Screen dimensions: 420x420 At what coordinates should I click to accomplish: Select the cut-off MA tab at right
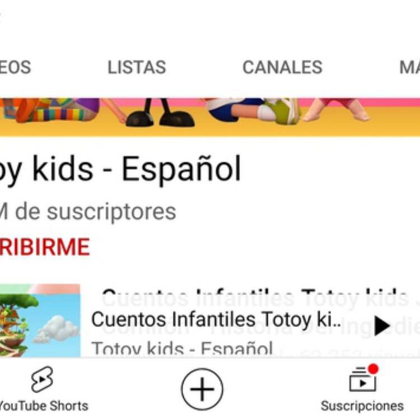click(409, 67)
